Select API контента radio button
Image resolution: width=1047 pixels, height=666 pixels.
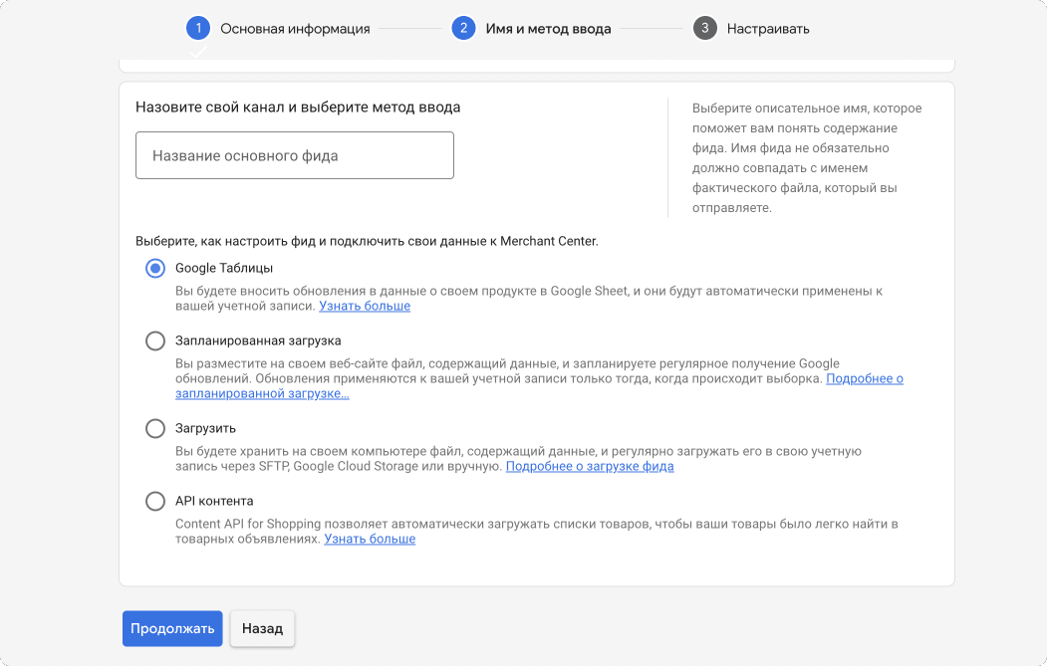(x=155, y=502)
